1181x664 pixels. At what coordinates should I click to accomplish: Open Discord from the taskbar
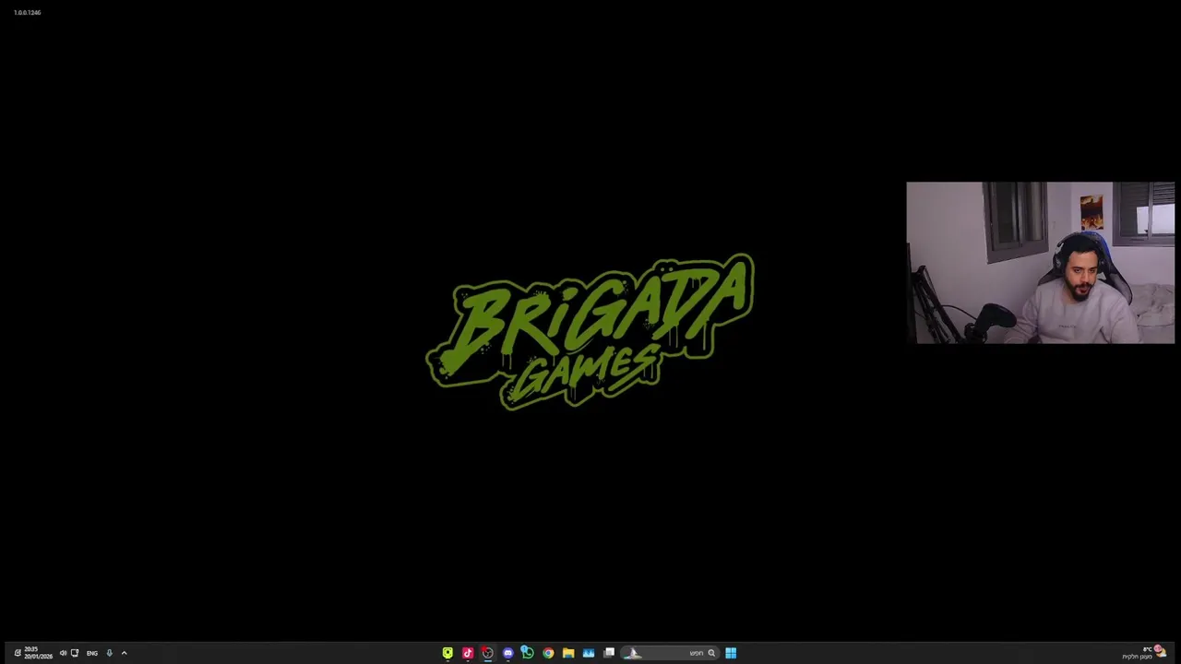click(508, 653)
